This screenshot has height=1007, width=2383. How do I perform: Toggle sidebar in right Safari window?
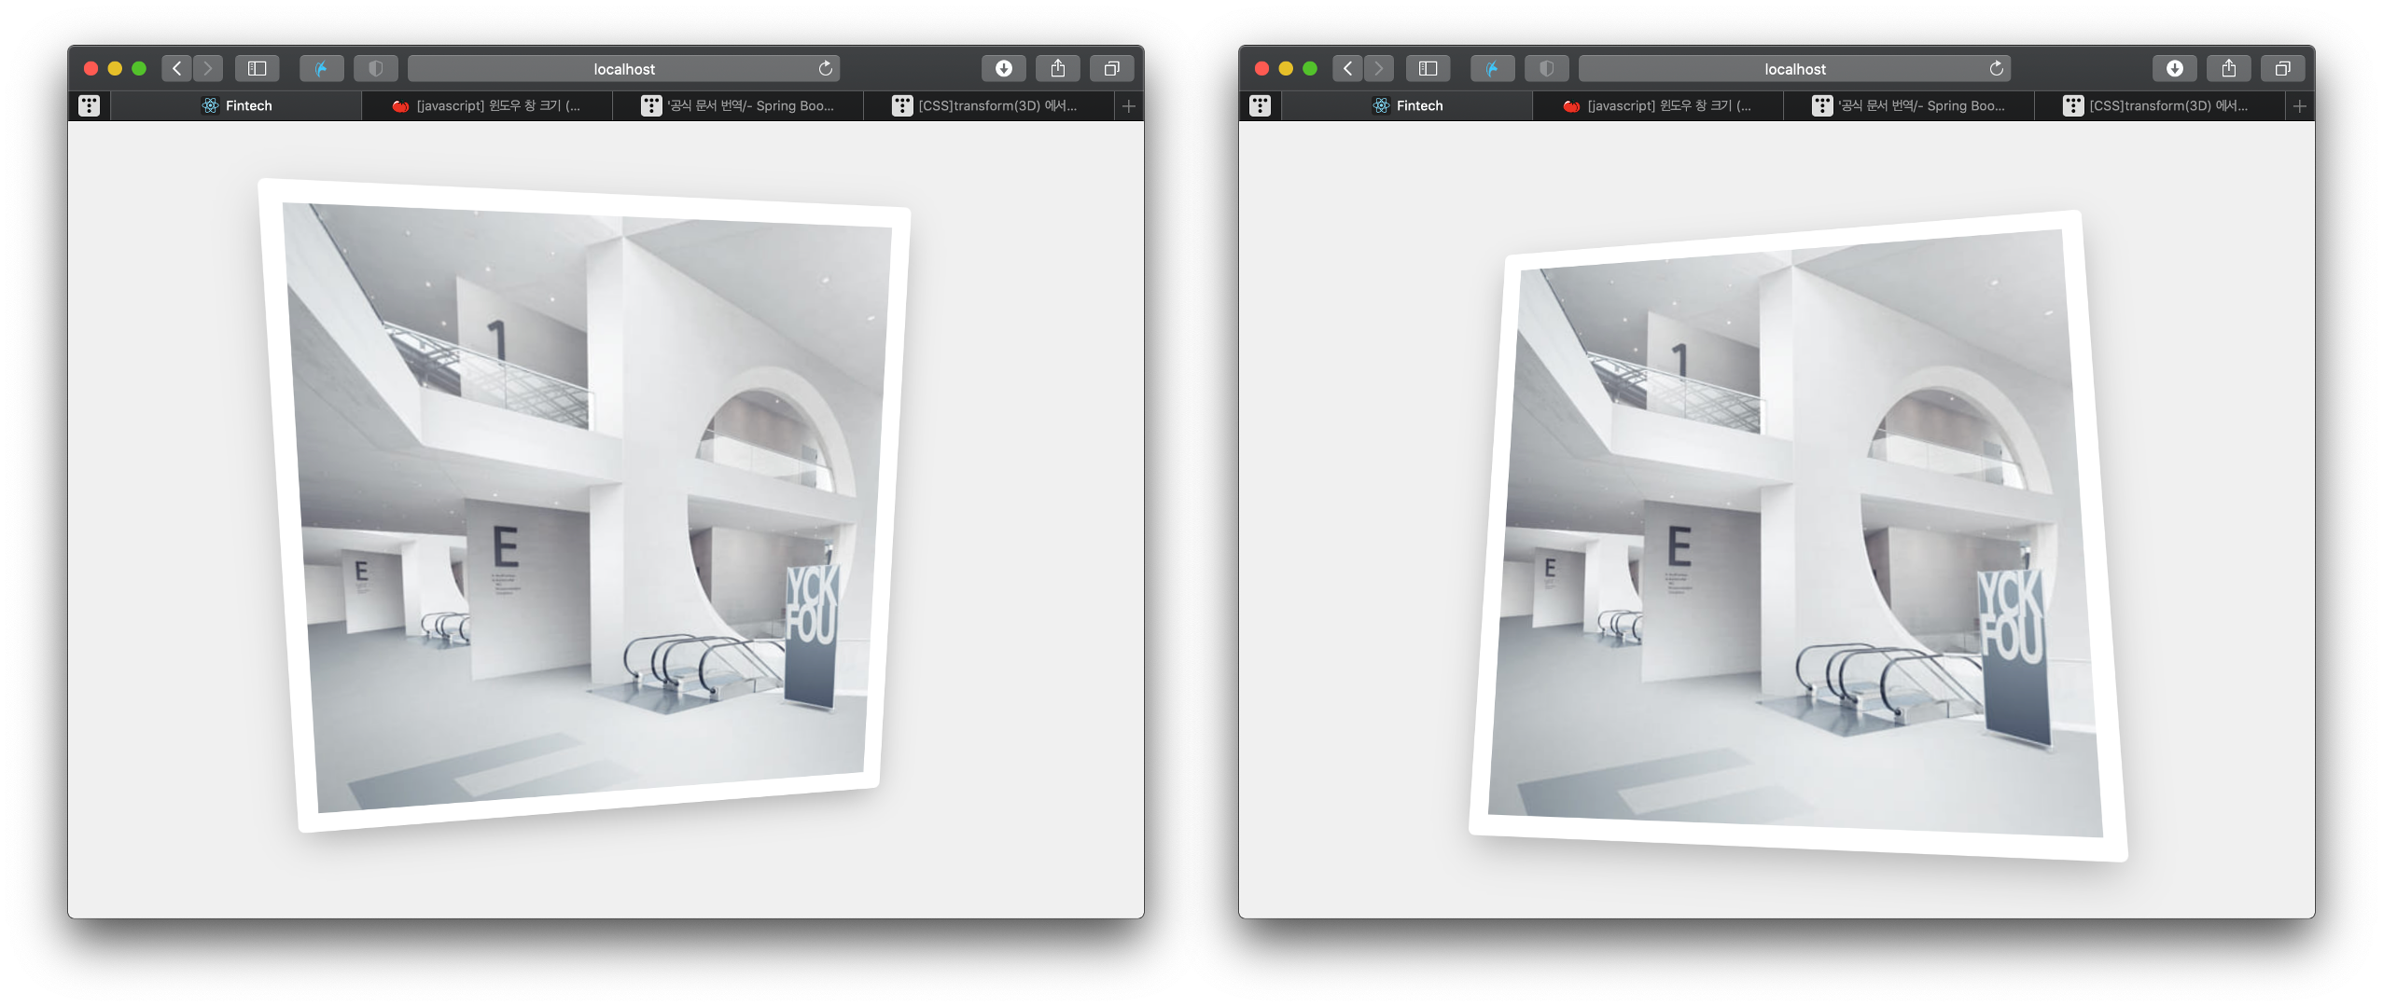pyautogui.click(x=1428, y=68)
